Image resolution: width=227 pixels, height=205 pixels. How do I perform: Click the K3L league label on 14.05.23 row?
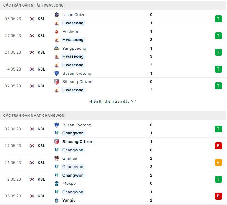point(41,69)
